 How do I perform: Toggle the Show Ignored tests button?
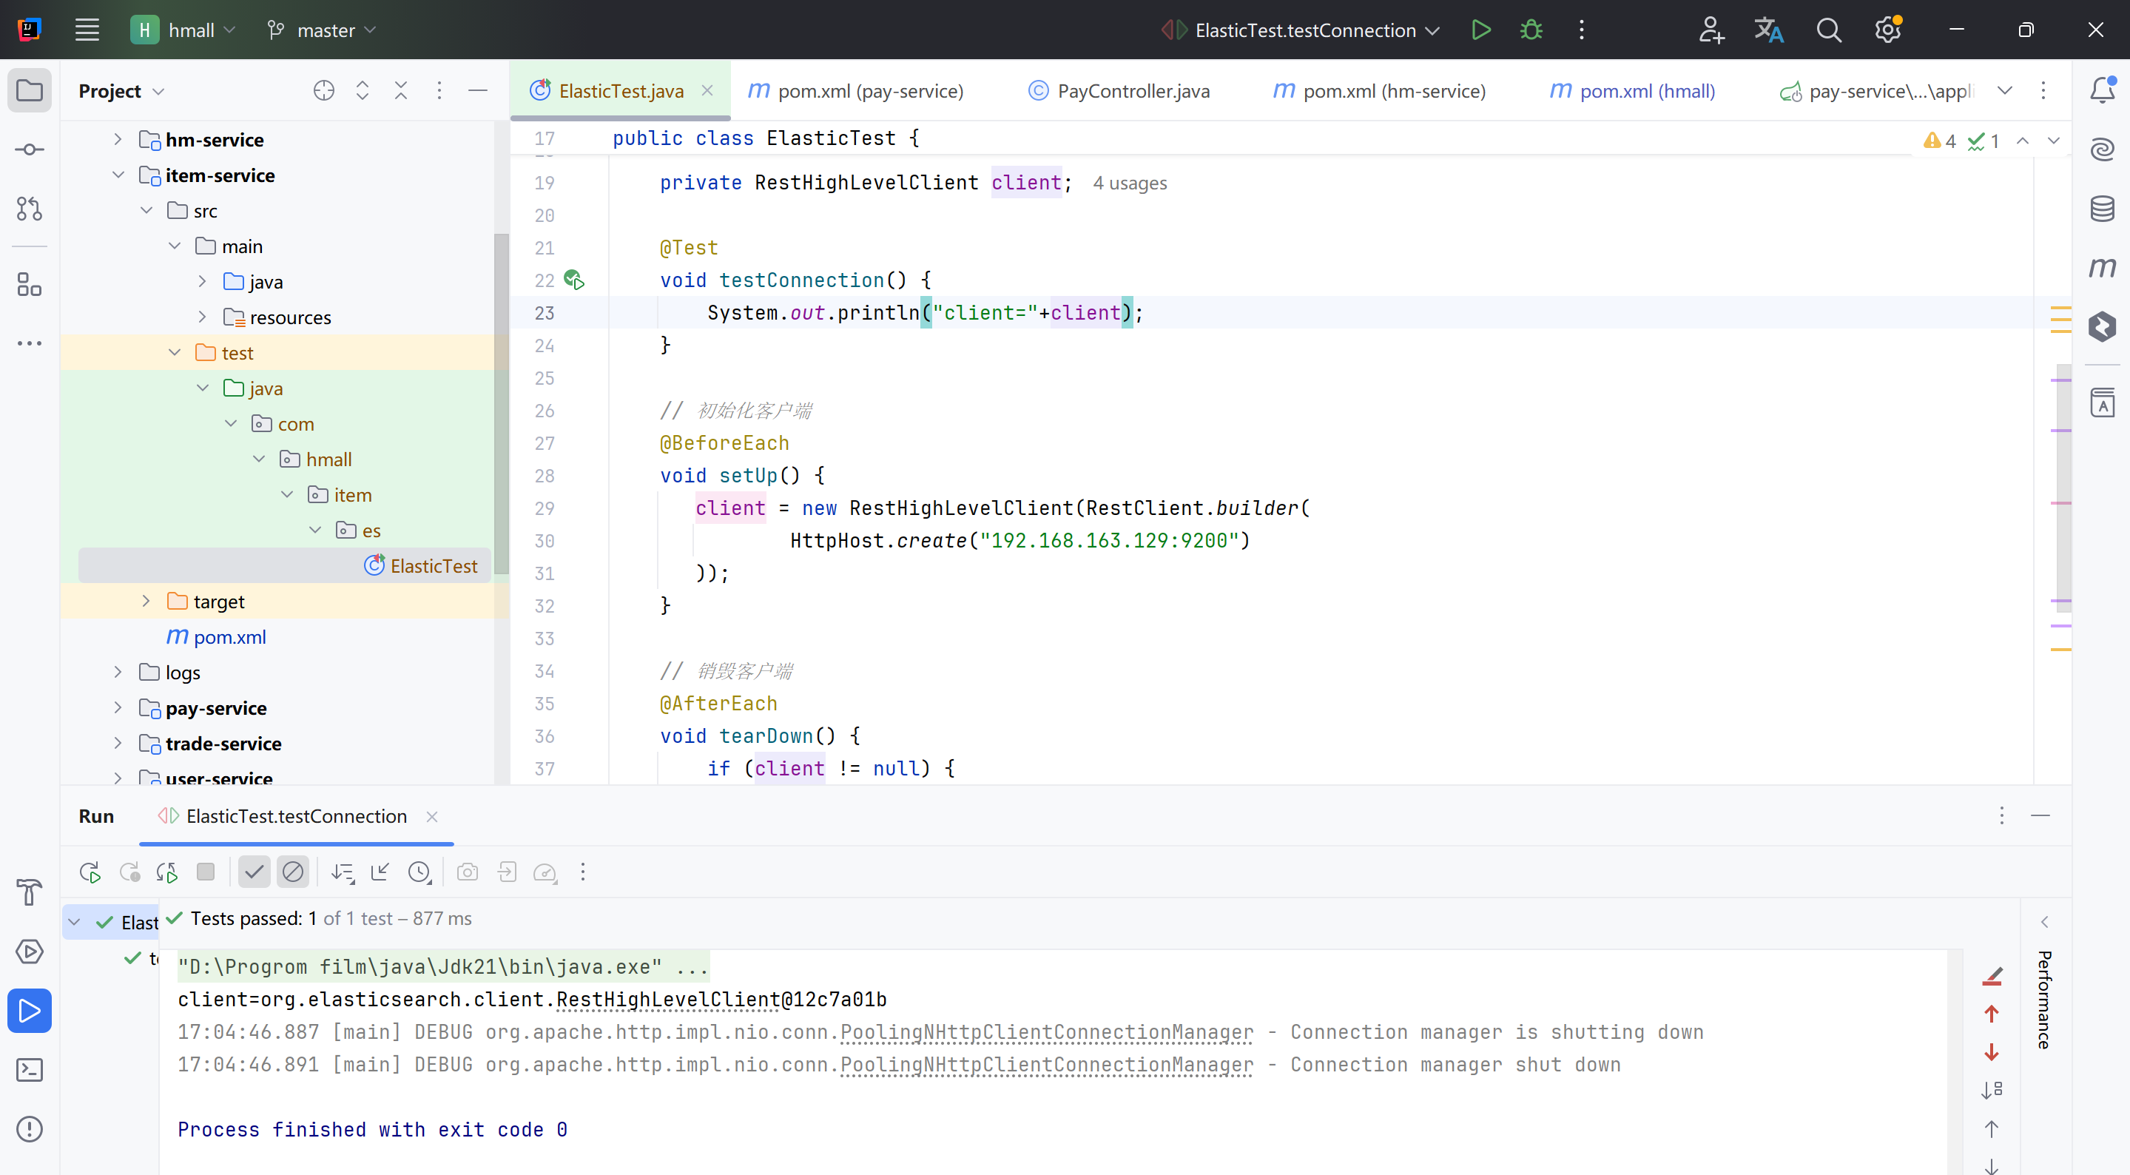(x=293, y=872)
